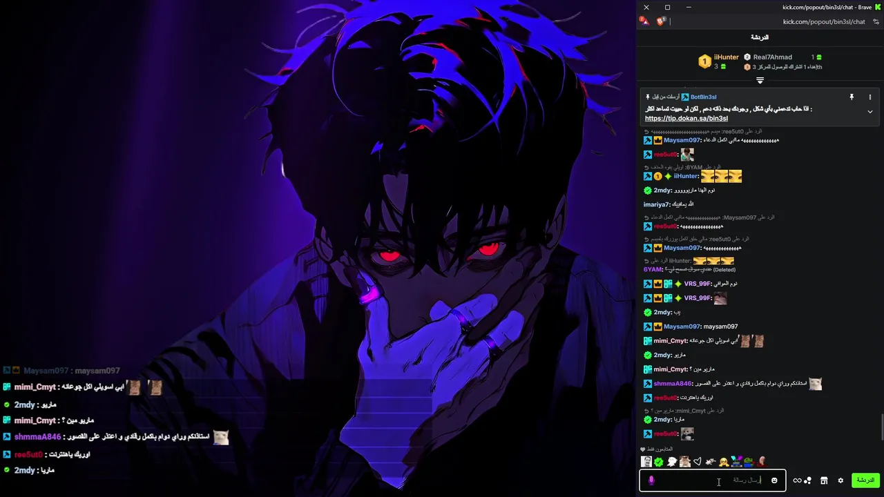Screen dimensions: 884x497
Task: Expand the gift leaderboard with the down arrow
Action: point(760,80)
